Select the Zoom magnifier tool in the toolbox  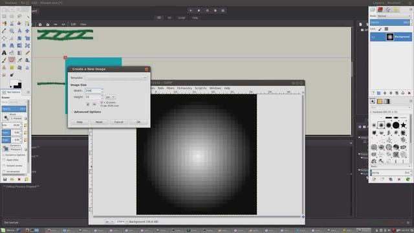12,31
